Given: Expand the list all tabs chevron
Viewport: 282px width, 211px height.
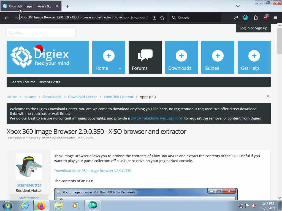Looking at the screenshot, I should pos(238,6).
